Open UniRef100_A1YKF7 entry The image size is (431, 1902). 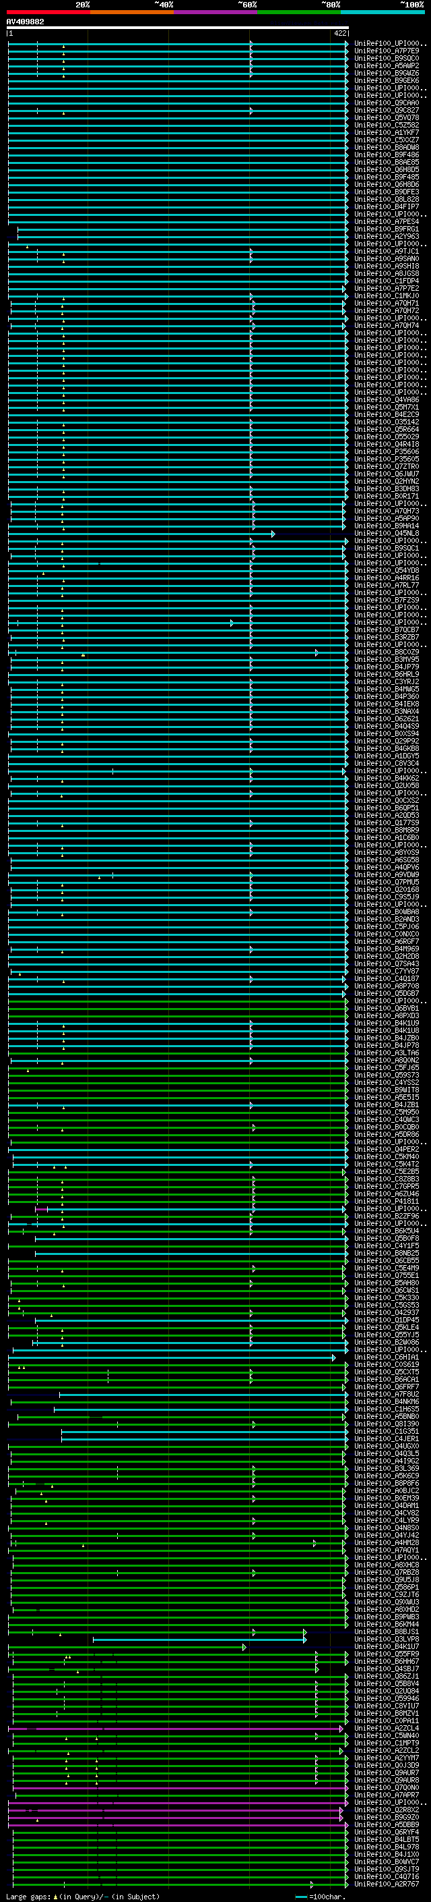tap(386, 132)
